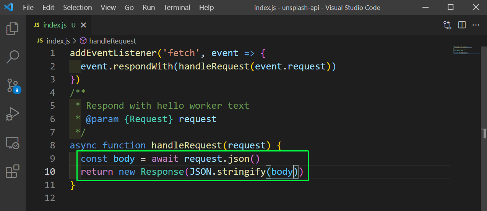Open the Search view in activity bar
The image size is (487, 211).
(x=13, y=57)
